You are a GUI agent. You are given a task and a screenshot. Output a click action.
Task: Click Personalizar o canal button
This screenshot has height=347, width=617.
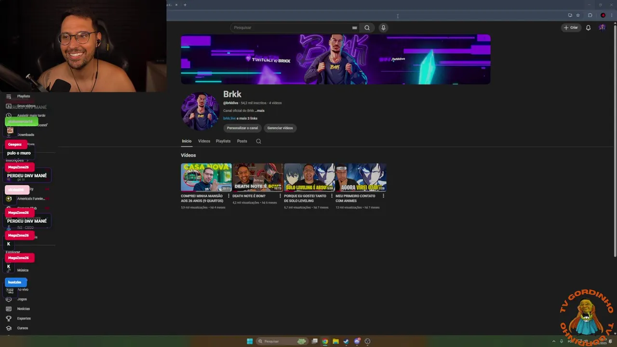[x=242, y=128]
